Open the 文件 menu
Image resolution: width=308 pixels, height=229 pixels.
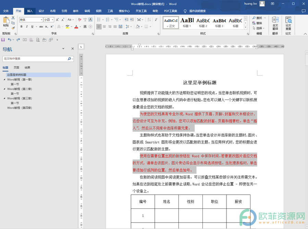6,11
